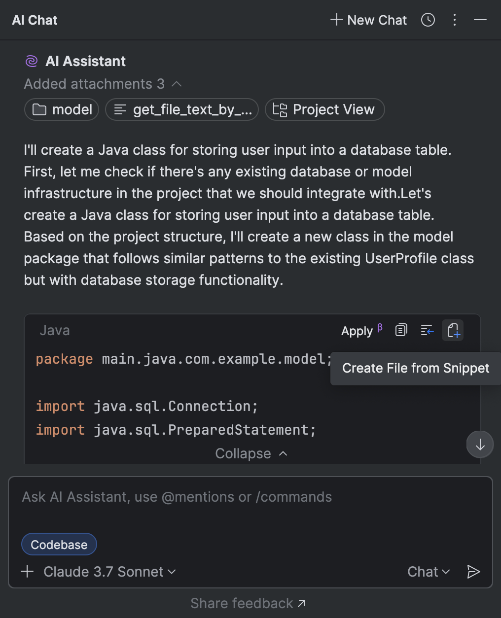Screen dimensions: 501x618
Task: Start a New Chat
Action: (x=368, y=20)
